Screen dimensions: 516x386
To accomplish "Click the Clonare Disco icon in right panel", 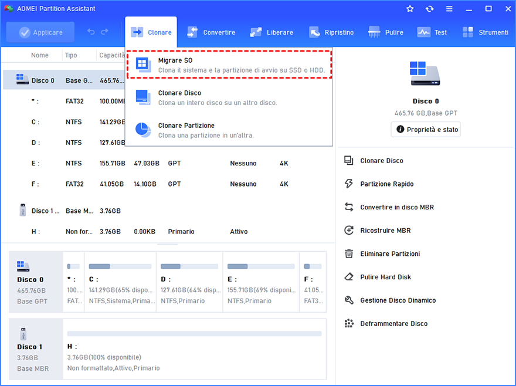I will tap(349, 160).
